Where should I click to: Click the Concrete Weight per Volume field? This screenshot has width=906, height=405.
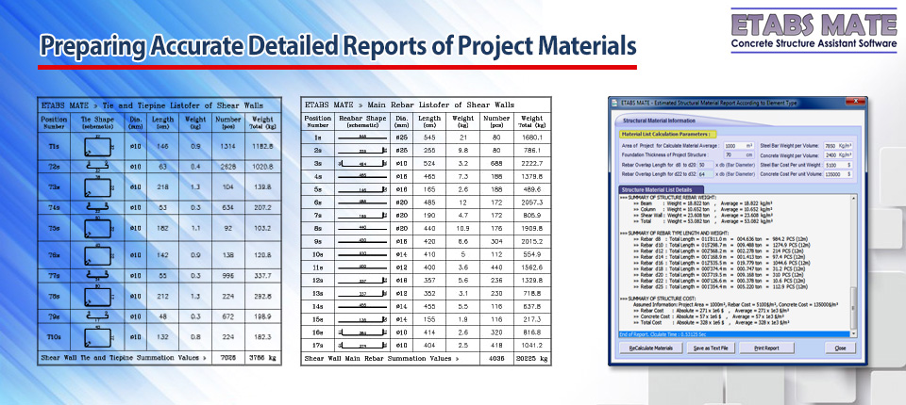[x=838, y=155]
